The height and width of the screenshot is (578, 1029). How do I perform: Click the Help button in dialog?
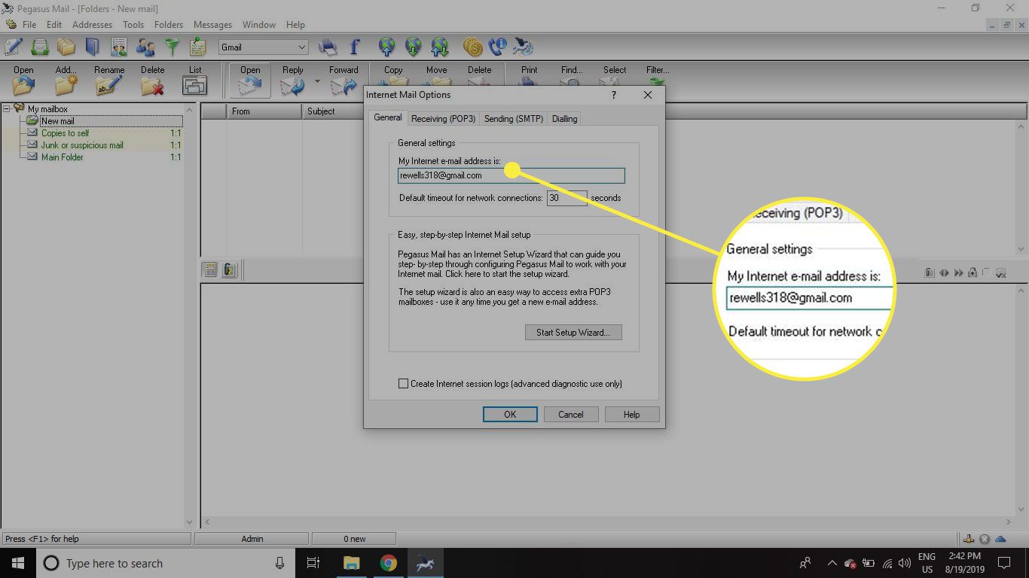pyautogui.click(x=632, y=415)
